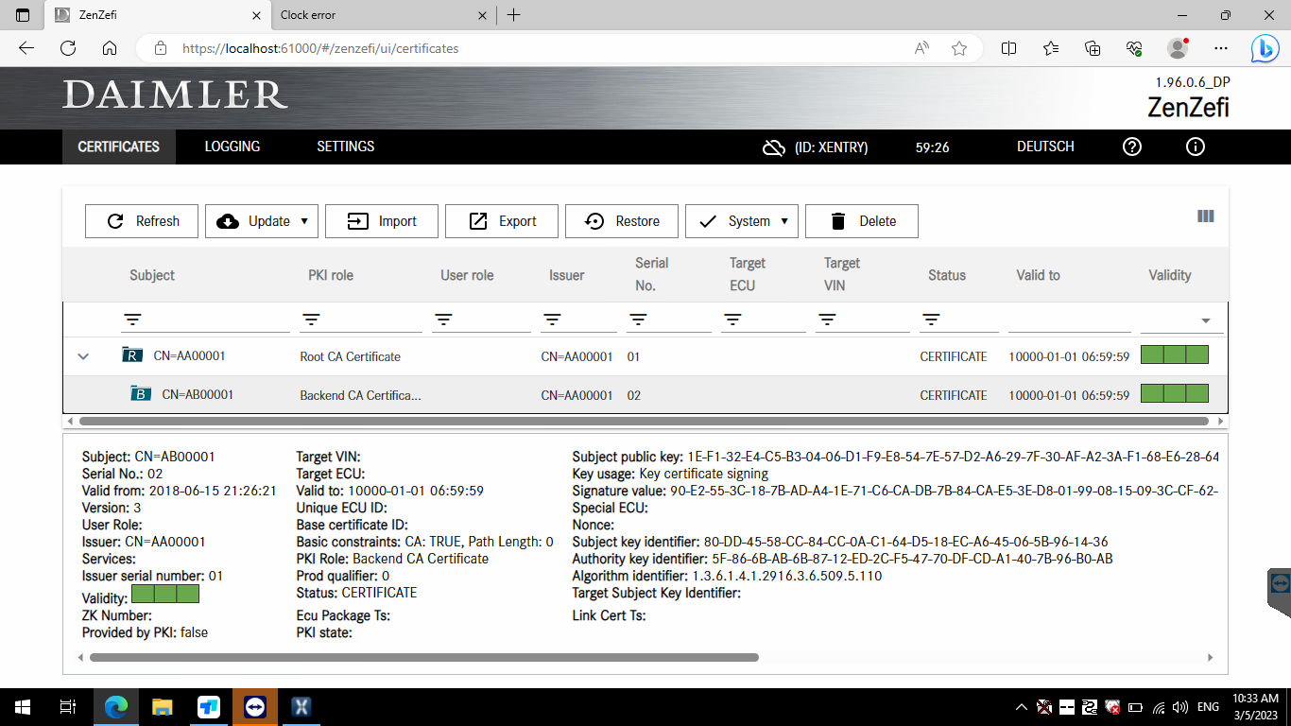Click the filter icon under the Issuer column
1291x726 pixels.
click(x=553, y=319)
